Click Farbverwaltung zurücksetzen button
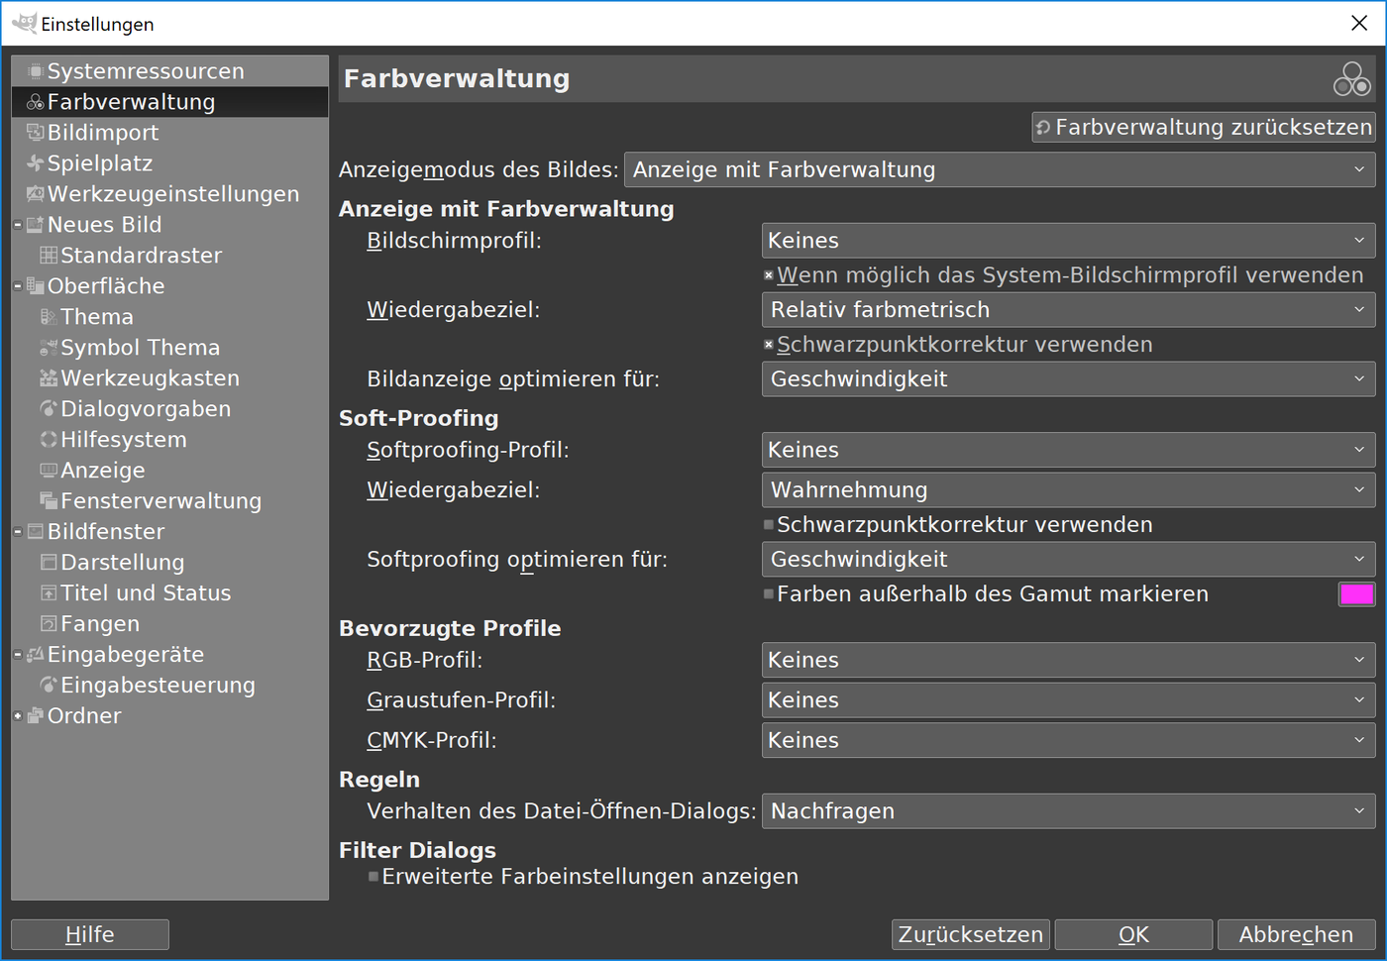 click(x=1204, y=127)
